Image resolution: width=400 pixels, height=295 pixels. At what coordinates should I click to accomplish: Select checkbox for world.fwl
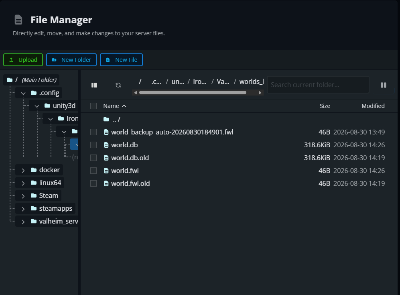click(x=93, y=171)
